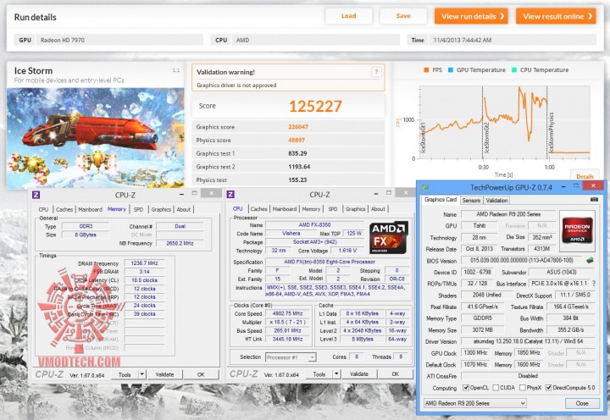Open the Caches tab in the processor CPU-Z window
Screen dimensions: 610x420
coord(259,209)
